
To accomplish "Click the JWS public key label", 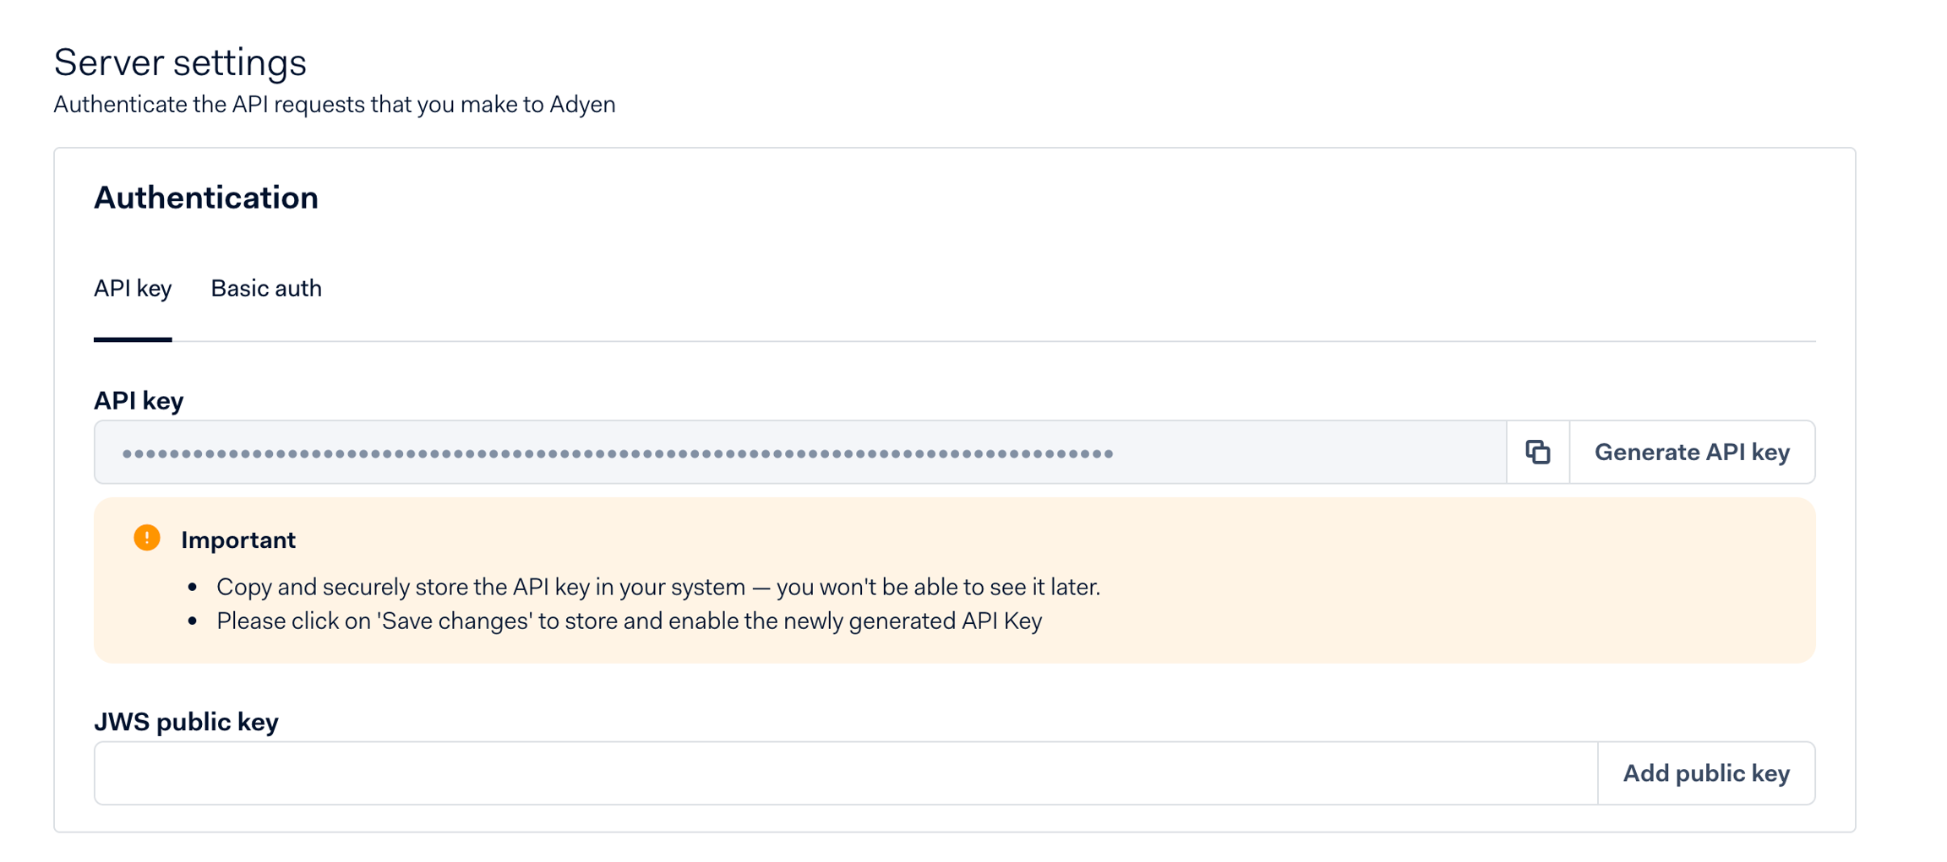I will [x=186, y=722].
